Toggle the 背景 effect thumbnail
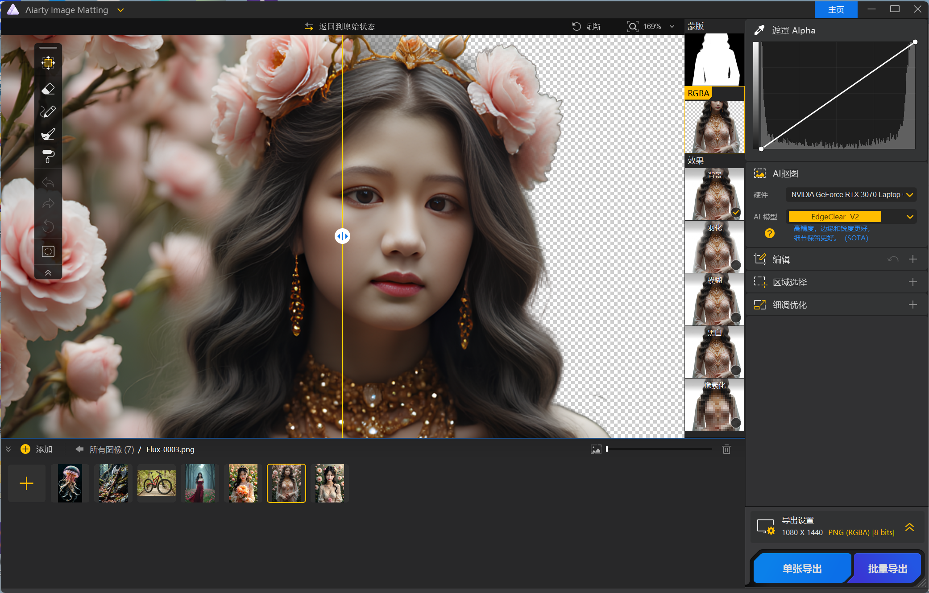 point(714,194)
